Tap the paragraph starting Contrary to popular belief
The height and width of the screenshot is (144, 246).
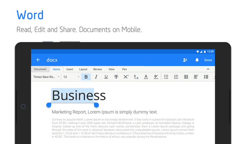tap(123, 128)
